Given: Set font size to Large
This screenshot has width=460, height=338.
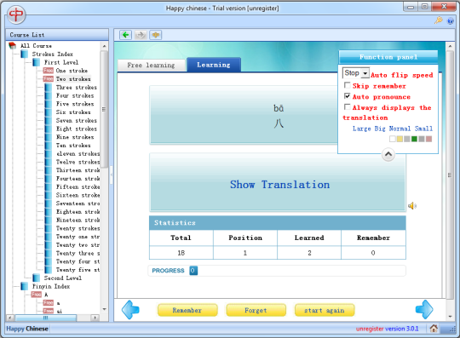Looking at the screenshot, I should pyautogui.click(x=362, y=129).
